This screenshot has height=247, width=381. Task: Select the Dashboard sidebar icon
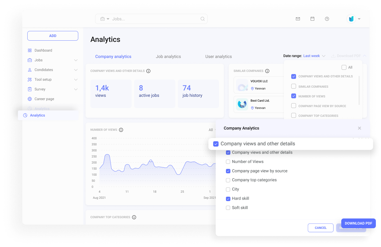point(30,50)
